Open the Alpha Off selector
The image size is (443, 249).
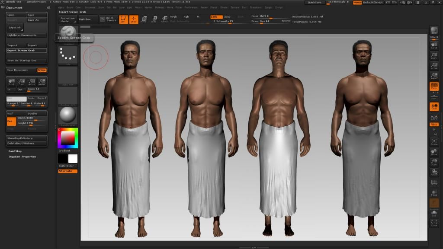(68, 76)
